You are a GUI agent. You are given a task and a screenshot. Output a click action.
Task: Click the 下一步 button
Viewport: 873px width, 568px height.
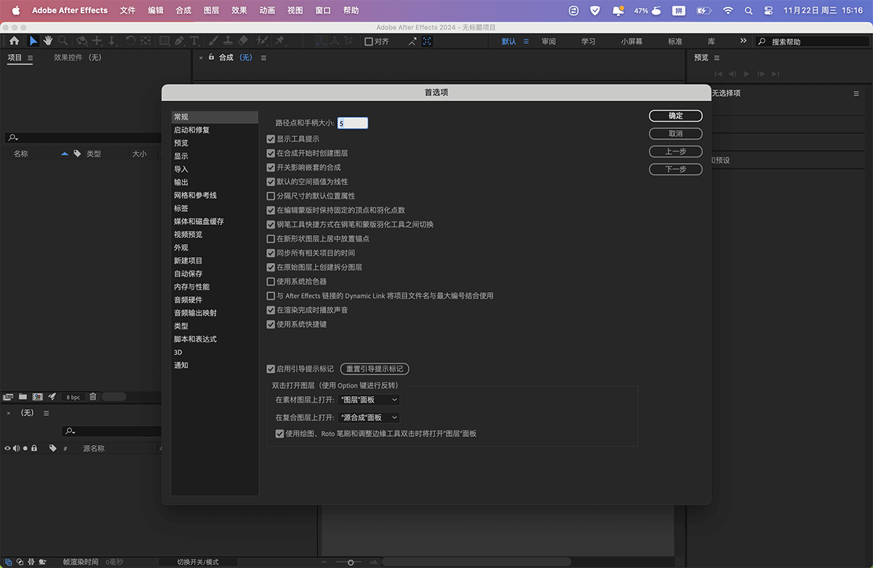tap(676, 170)
